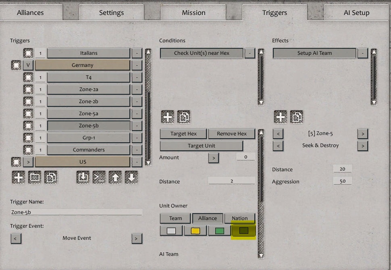Duplicate the selected trigger
391x270 pixels.
pyautogui.click(x=51, y=177)
